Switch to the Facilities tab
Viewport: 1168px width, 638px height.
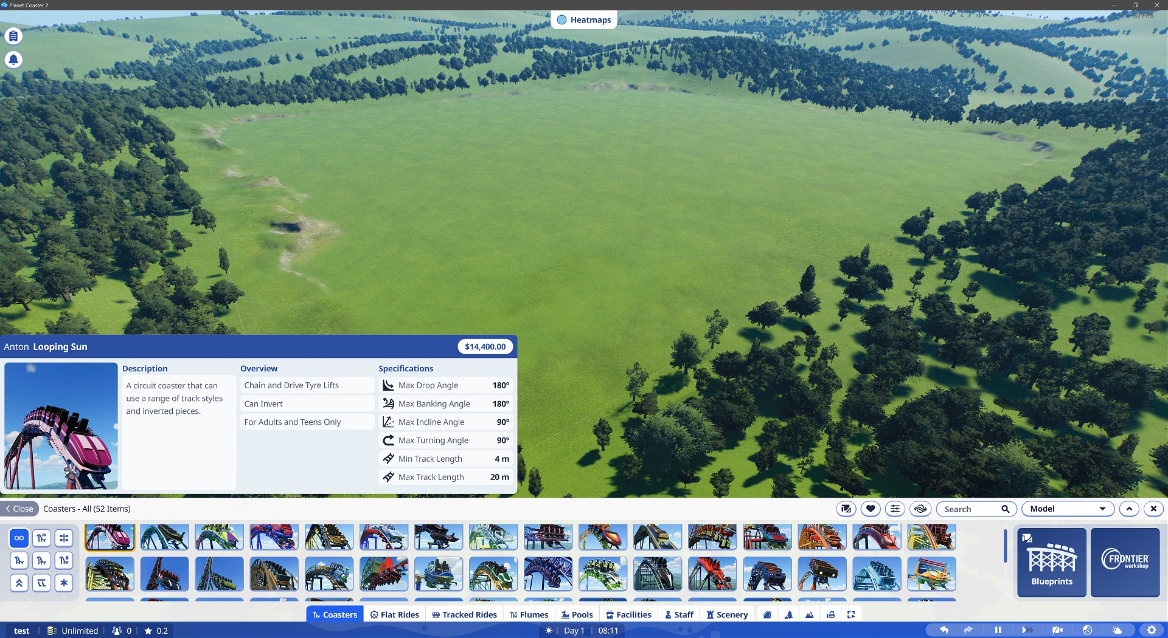click(x=628, y=614)
